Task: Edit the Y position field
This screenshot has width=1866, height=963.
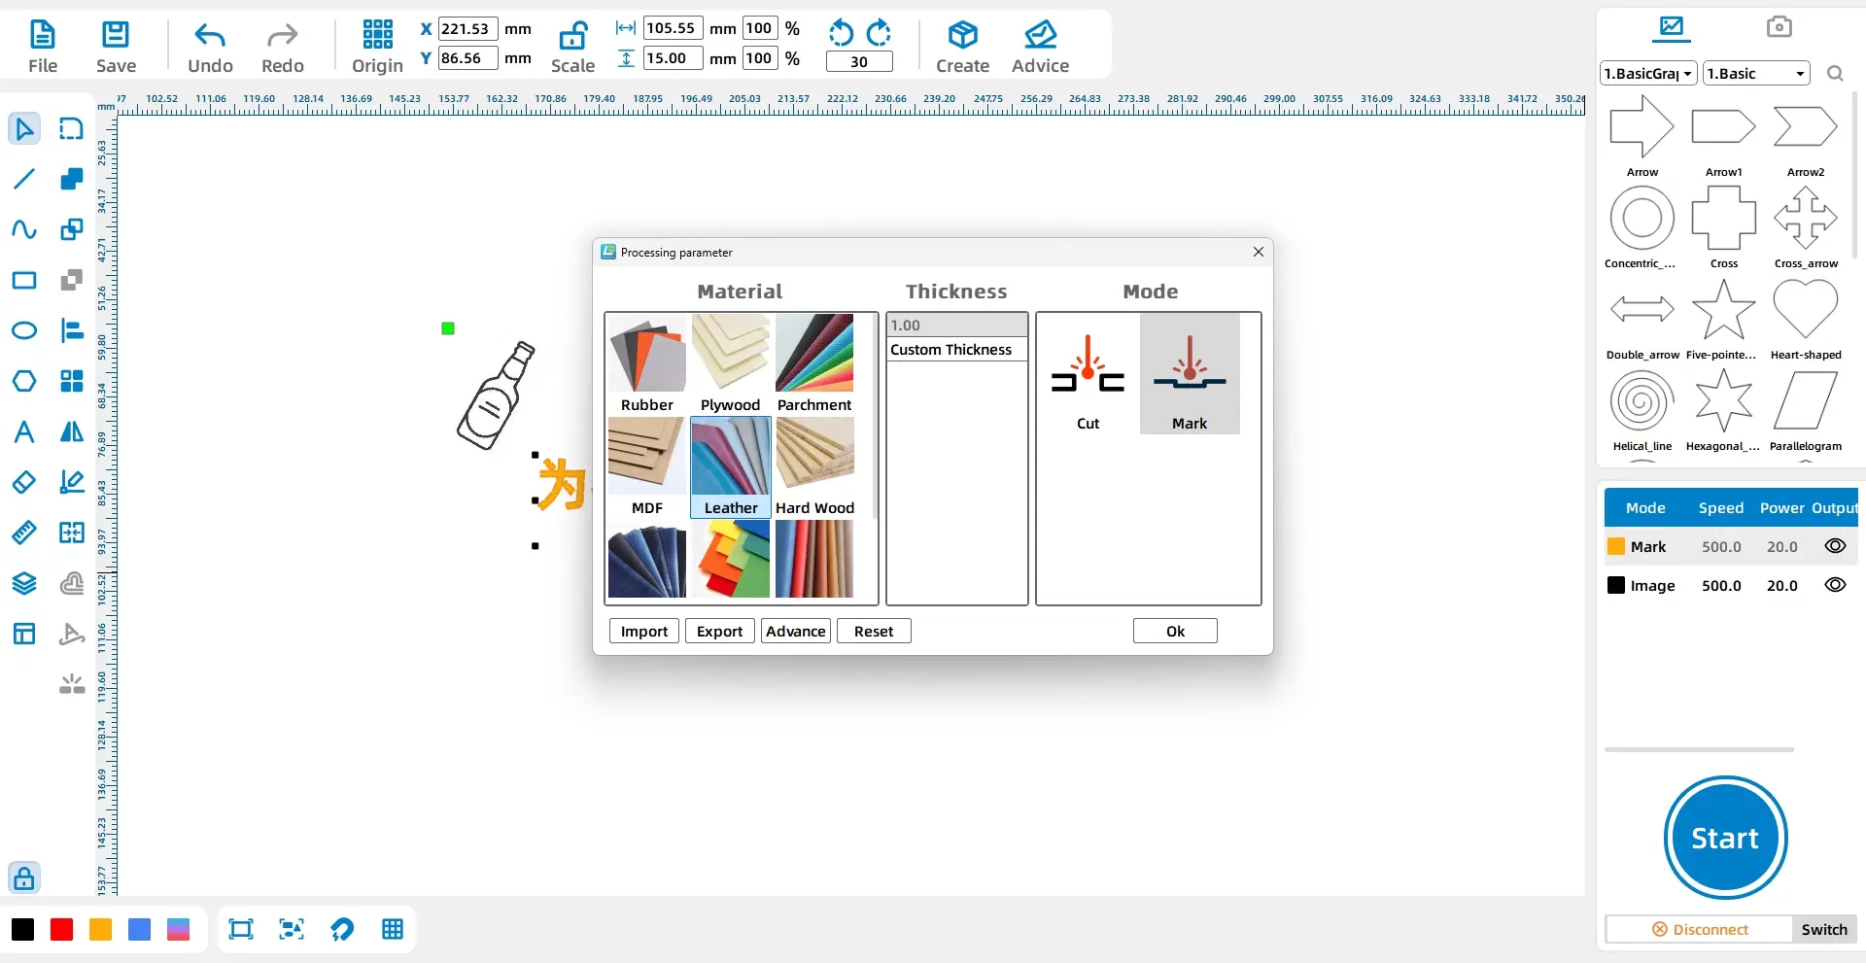Action: tap(467, 58)
